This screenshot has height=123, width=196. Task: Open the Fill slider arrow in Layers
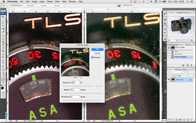pos(194,76)
